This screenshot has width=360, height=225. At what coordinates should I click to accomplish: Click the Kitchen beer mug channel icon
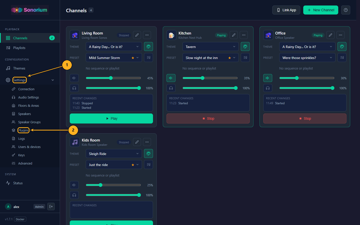[x=171, y=35]
